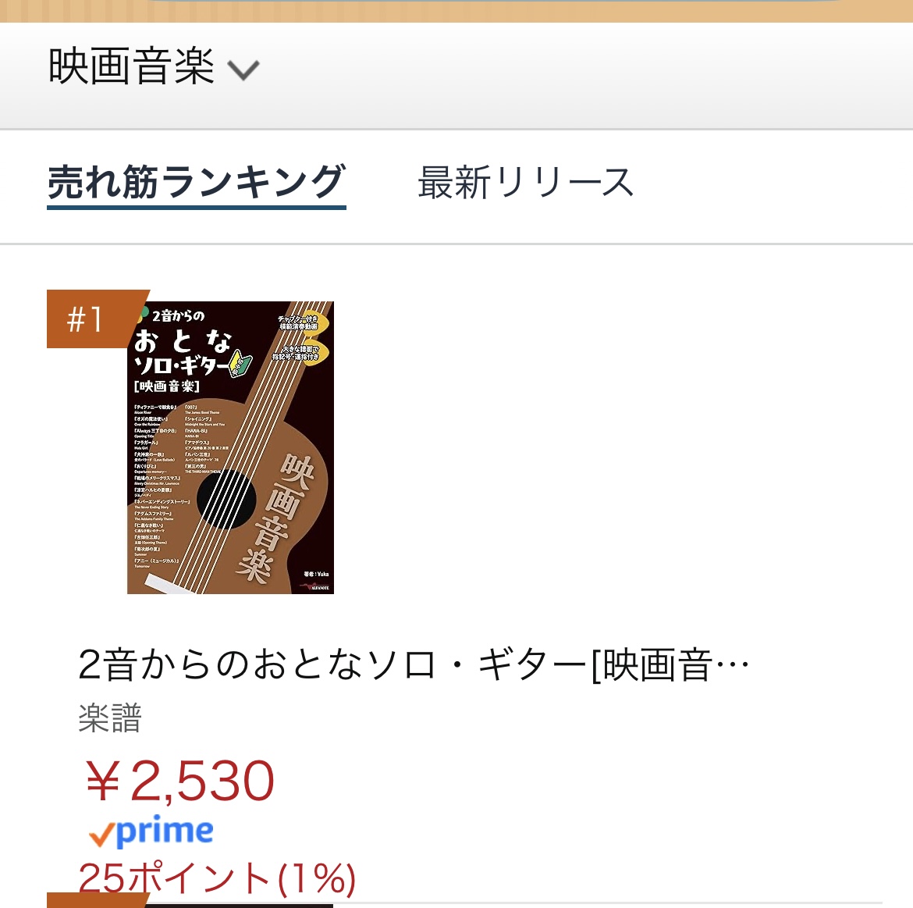The width and height of the screenshot is (913, 908).
Task: Click the [映画音楽] subtitle on the book cover
Action: [x=167, y=386]
